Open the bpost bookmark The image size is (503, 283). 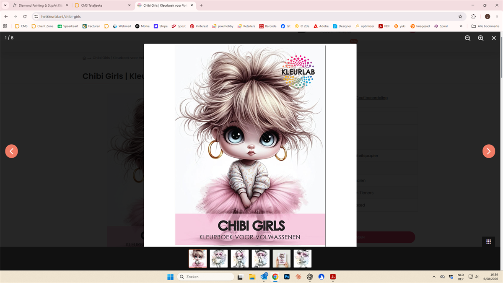tap(179, 26)
